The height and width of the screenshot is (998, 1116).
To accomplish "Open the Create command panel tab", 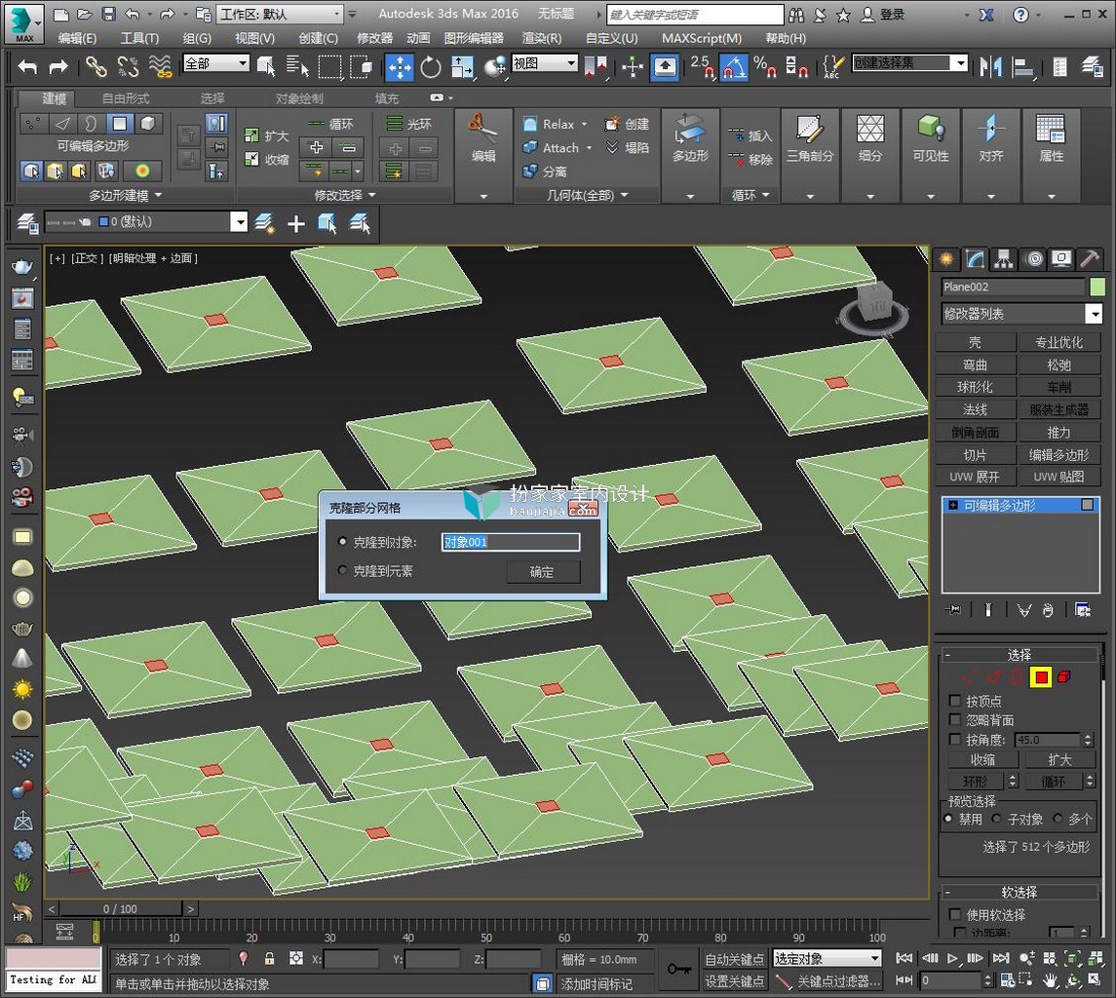I will tap(945, 259).
